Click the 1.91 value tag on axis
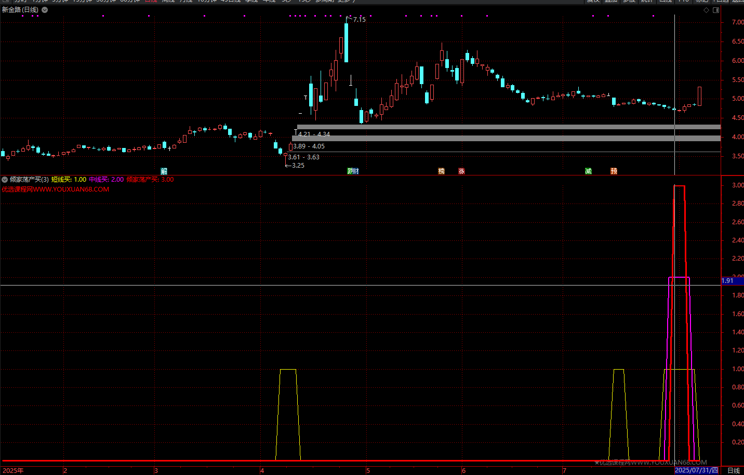 point(728,281)
